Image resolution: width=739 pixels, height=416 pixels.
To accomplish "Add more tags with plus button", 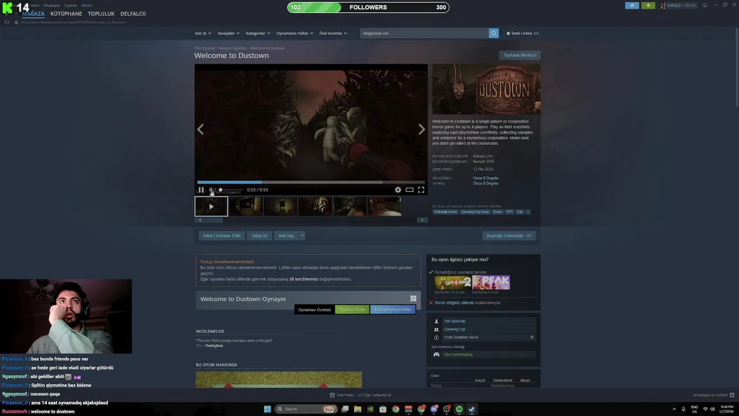I will (528, 212).
